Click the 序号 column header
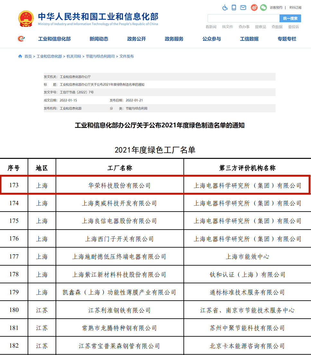Screen dimensions: 311x355 (14, 168)
